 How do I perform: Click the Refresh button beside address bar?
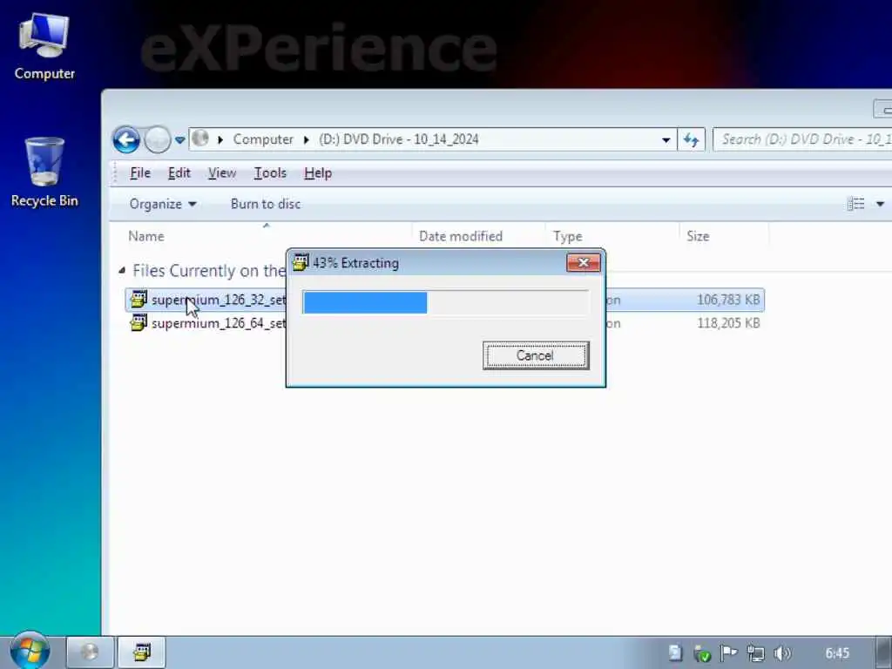tap(691, 140)
